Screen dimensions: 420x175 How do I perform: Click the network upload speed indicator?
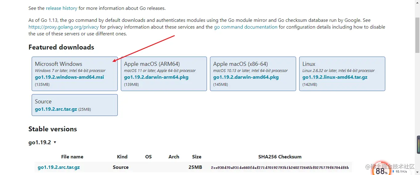coord(400,171)
